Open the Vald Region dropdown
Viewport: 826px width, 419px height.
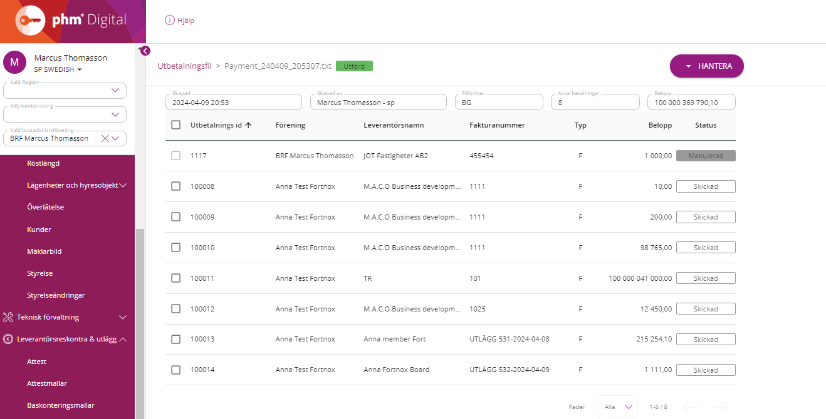coord(115,91)
